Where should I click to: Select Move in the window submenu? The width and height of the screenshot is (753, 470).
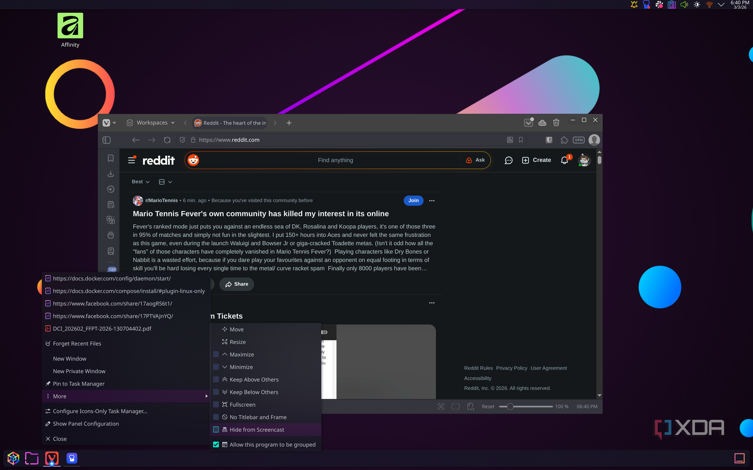(266, 329)
